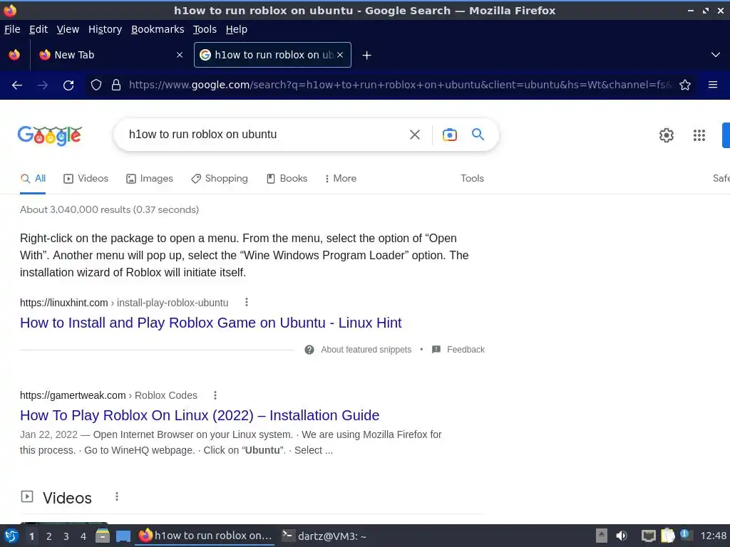This screenshot has height=547, width=730.
Task: Click the linuxhint.com URL breadcrumb
Action: (x=124, y=302)
